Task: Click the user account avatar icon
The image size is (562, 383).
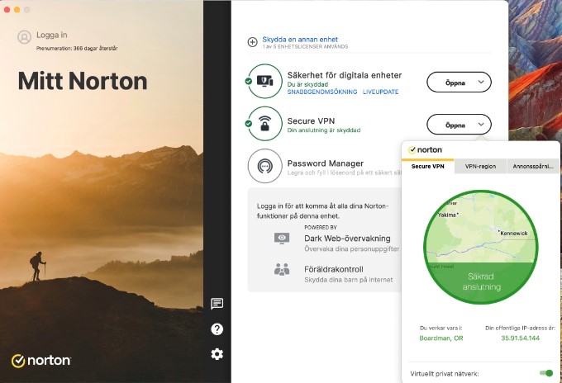Action: [24, 37]
